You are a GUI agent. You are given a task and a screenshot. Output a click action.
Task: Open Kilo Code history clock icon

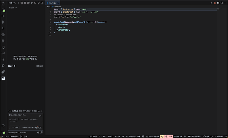pos(32,3)
